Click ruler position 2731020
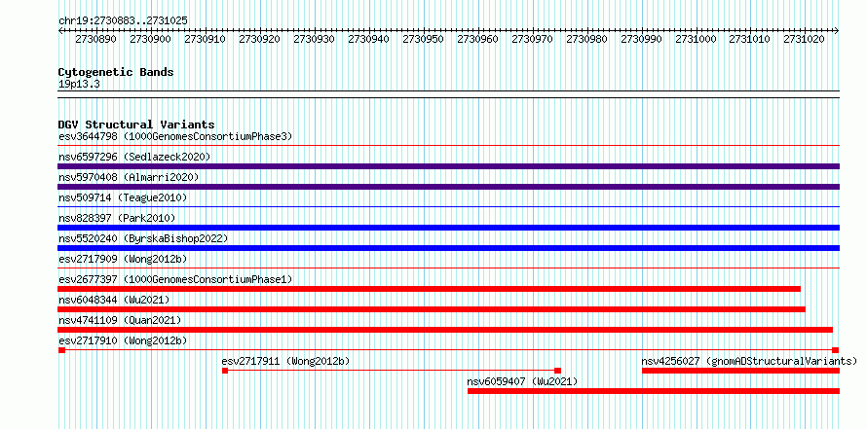 805,39
